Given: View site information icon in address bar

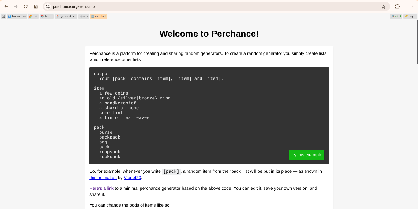Looking at the screenshot, I should coord(47,6).
